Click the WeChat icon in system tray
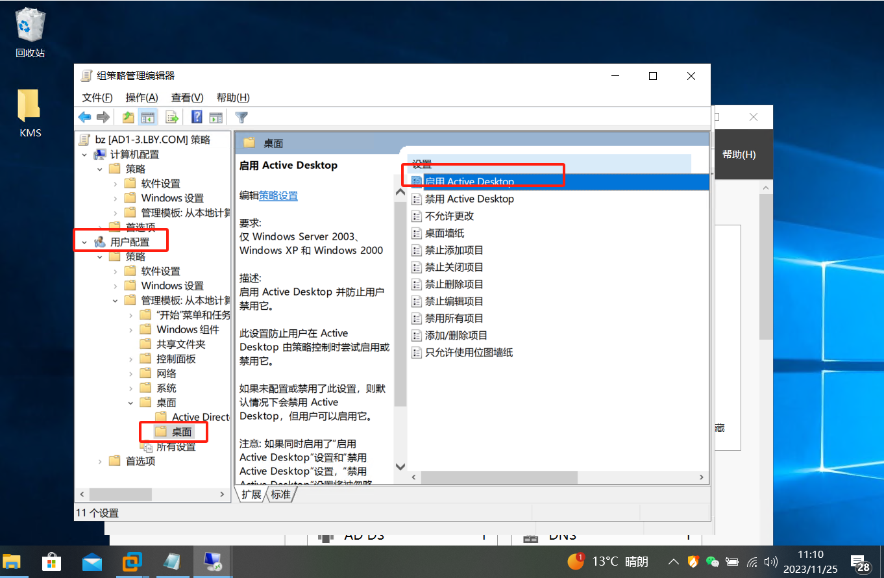The image size is (884, 578). 713,562
